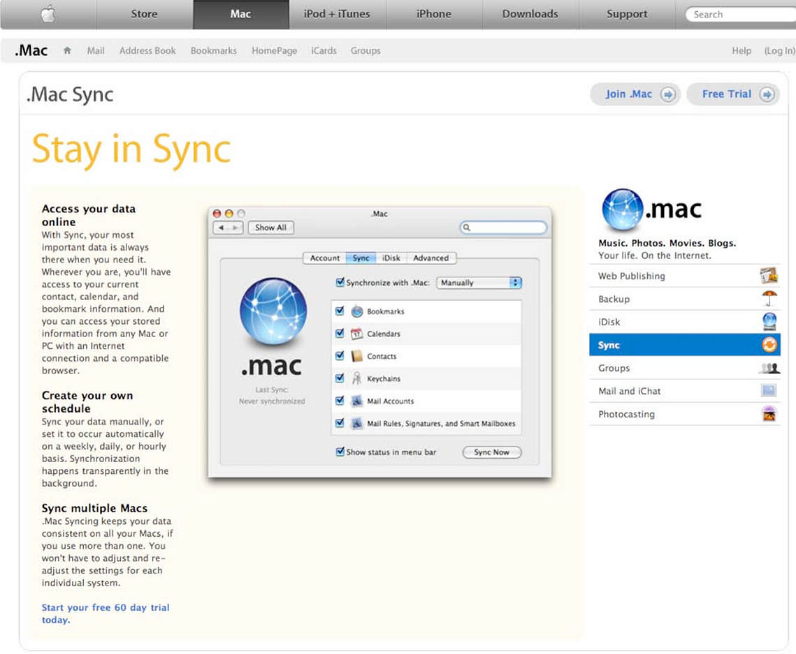
Task: Click the Mail Accounts stamp icon
Action: click(x=357, y=401)
